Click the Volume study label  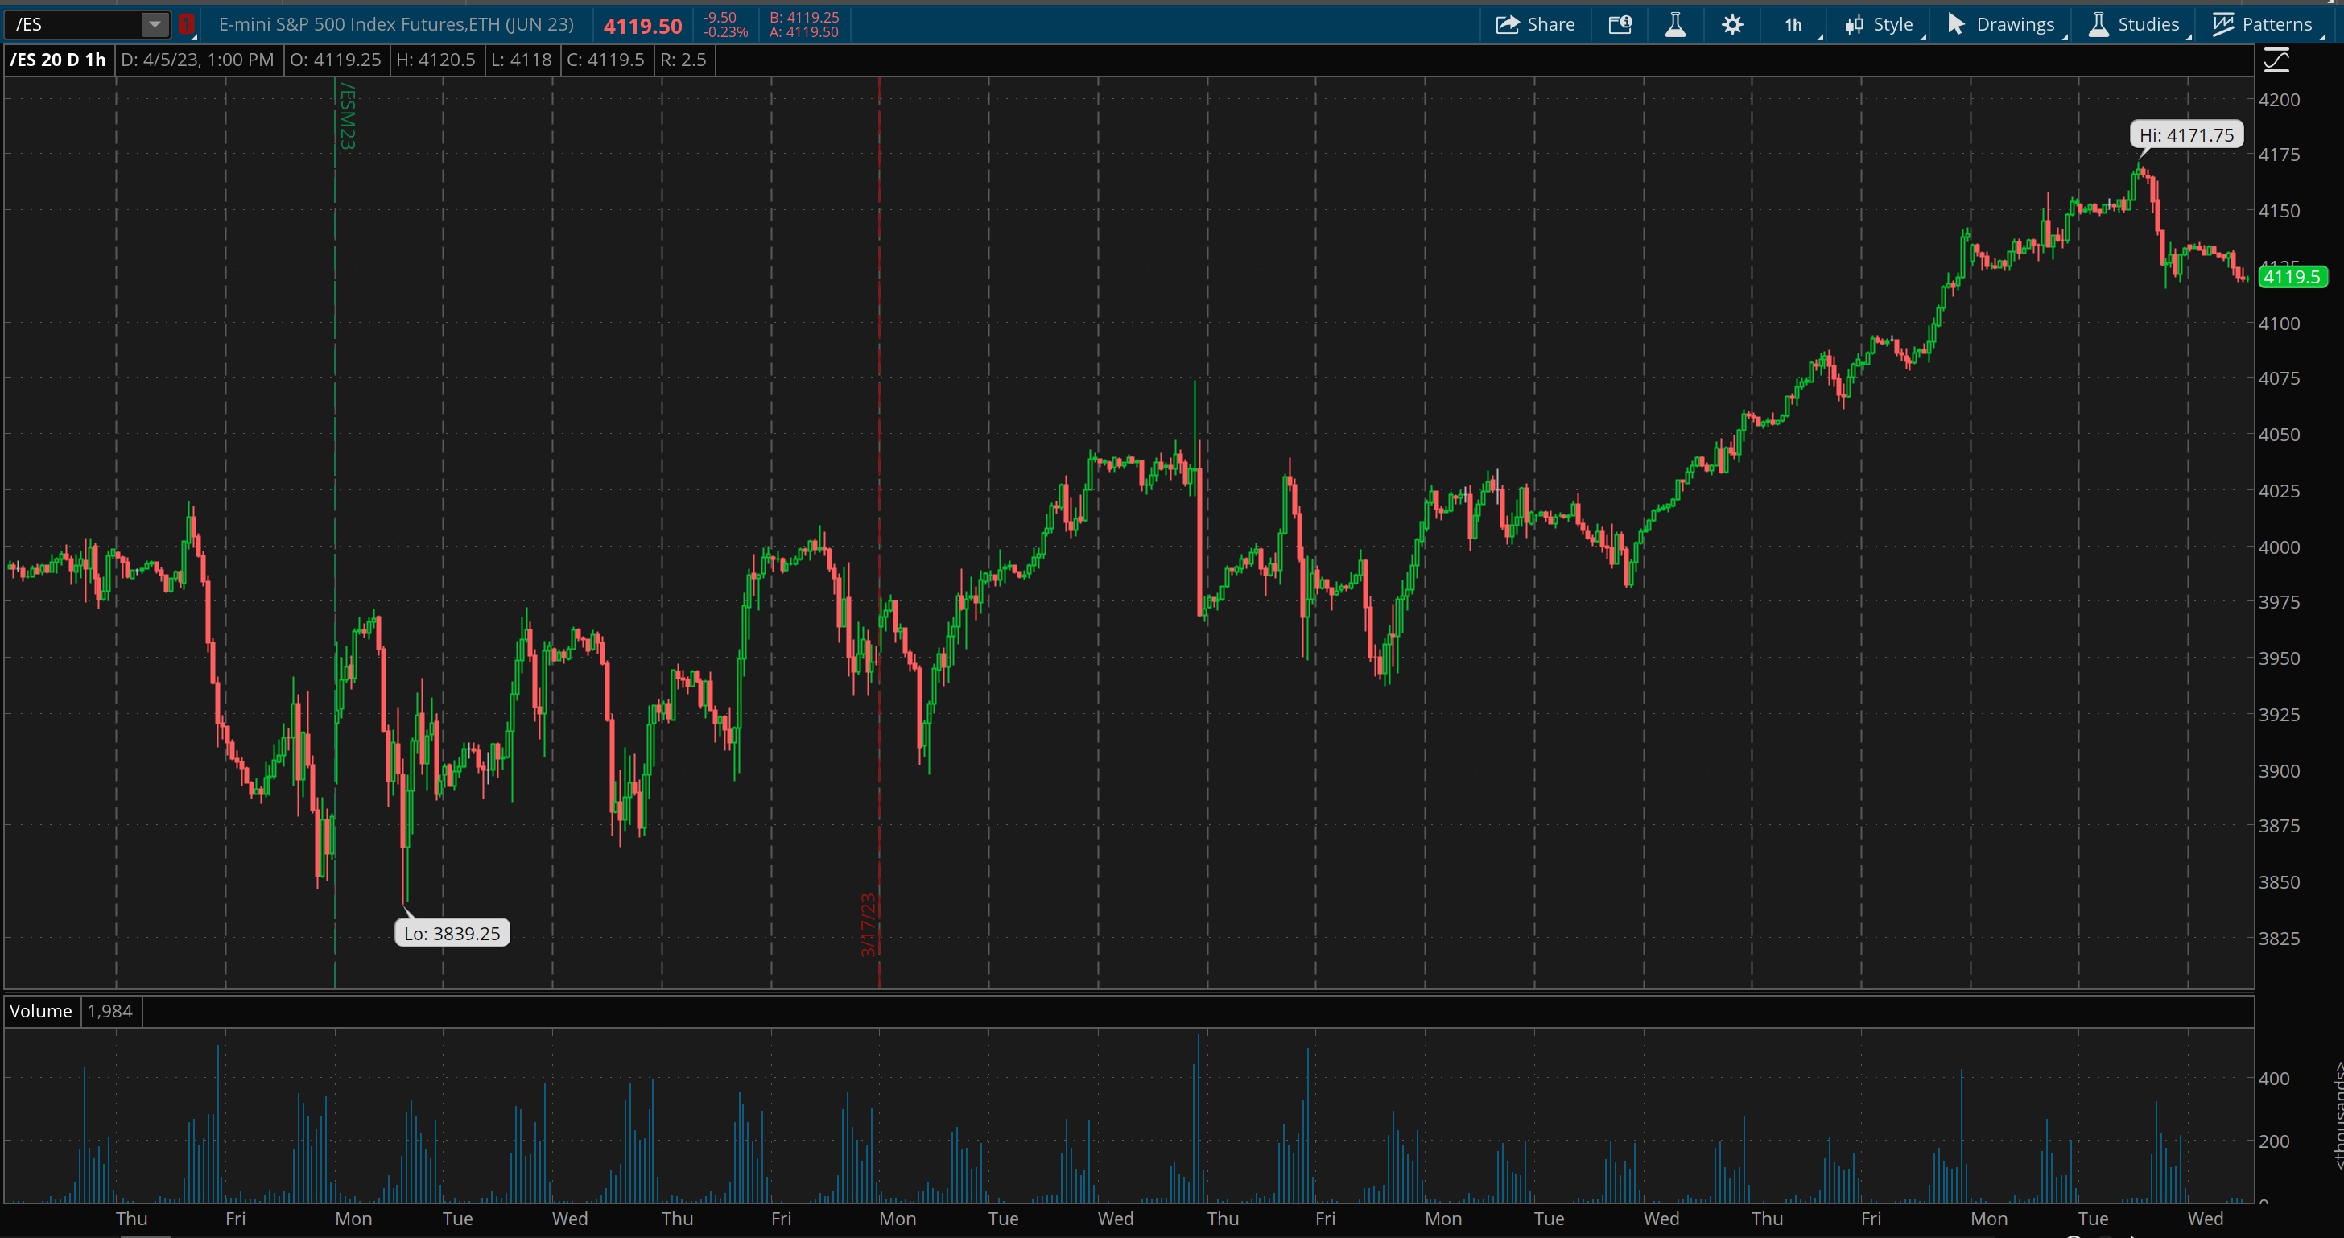tap(41, 1010)
